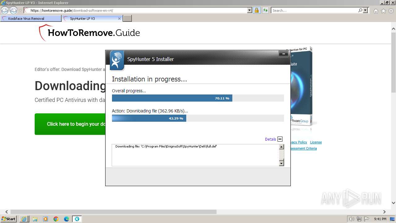Click the address bar URL field
This screenshot has height=223, width=396.
136,11
